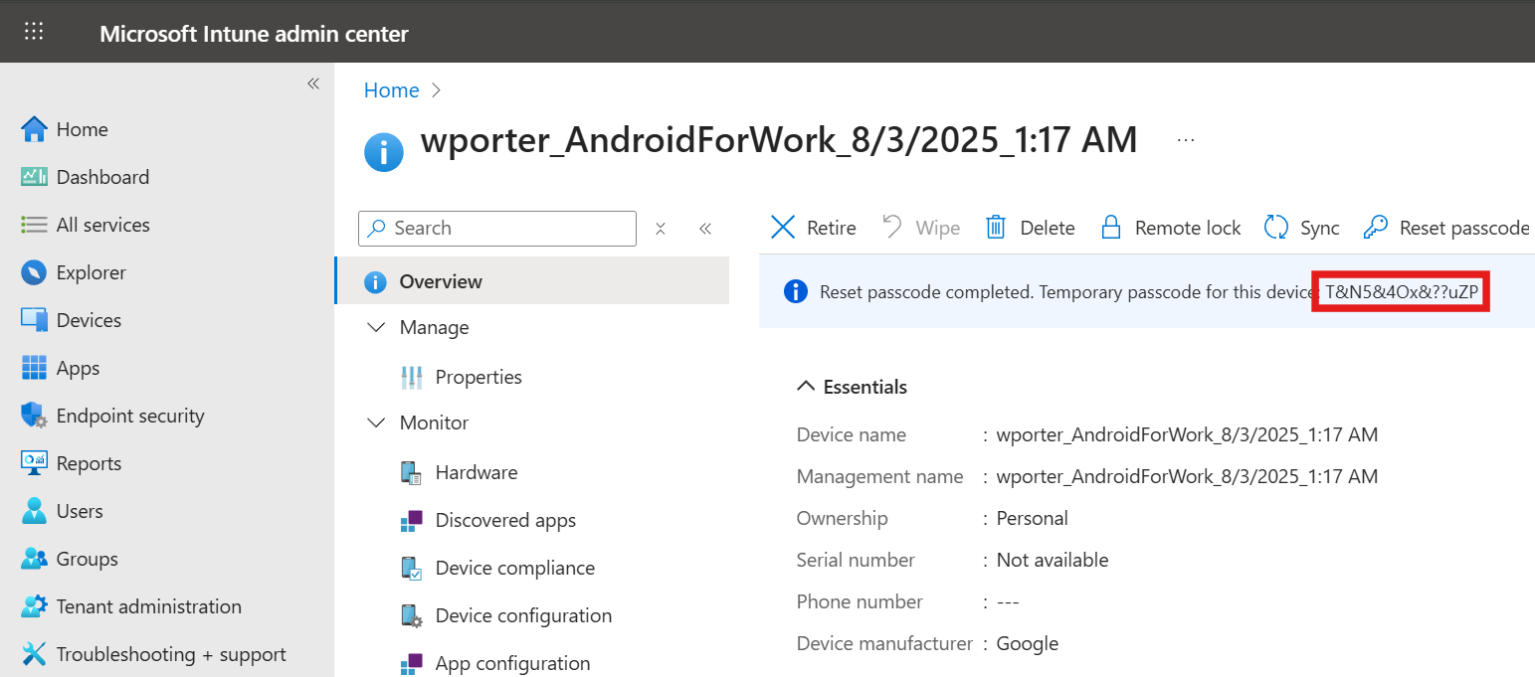
Task: Focus the resource menu Search box
Action: [x=497, y=228]
